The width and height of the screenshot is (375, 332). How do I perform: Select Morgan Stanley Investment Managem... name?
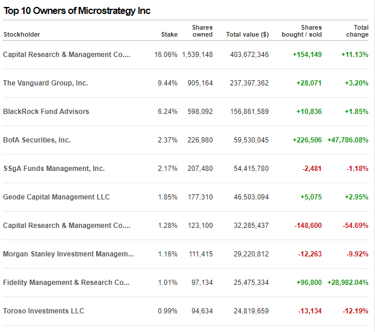click(68, 254)
